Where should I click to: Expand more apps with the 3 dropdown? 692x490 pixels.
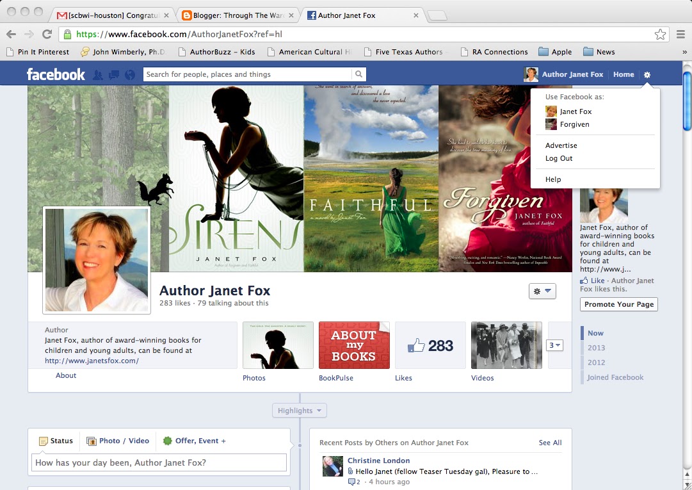tap(555, 345)
